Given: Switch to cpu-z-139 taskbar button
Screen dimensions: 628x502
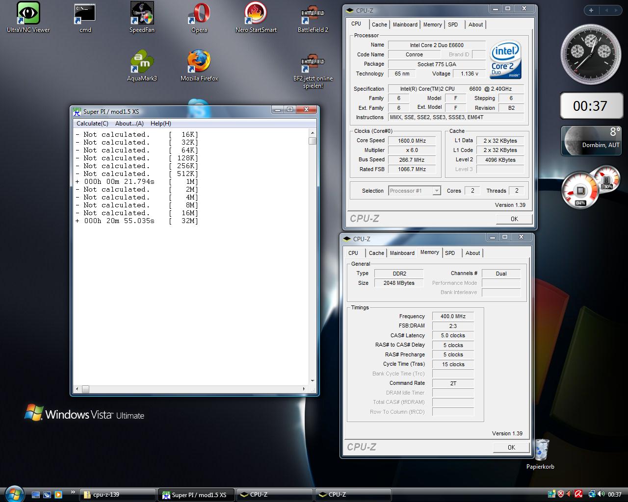Looking at the screenshot, I should tap(117, 495).
